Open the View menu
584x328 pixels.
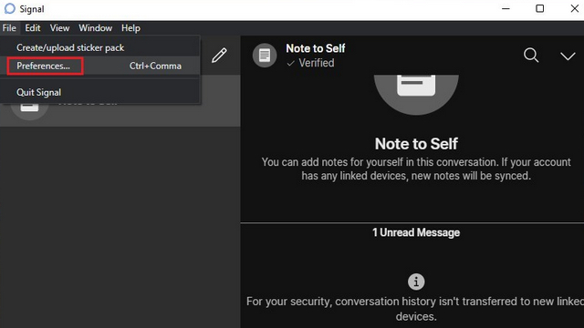pyautogui.click(x=59, y=28)
